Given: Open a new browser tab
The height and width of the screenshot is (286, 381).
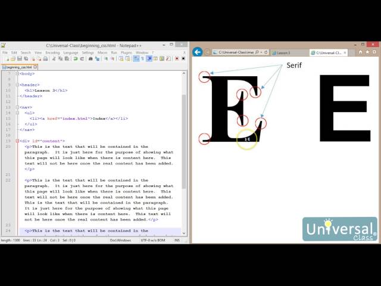Looking at the screenshot, I should point(351,52).
